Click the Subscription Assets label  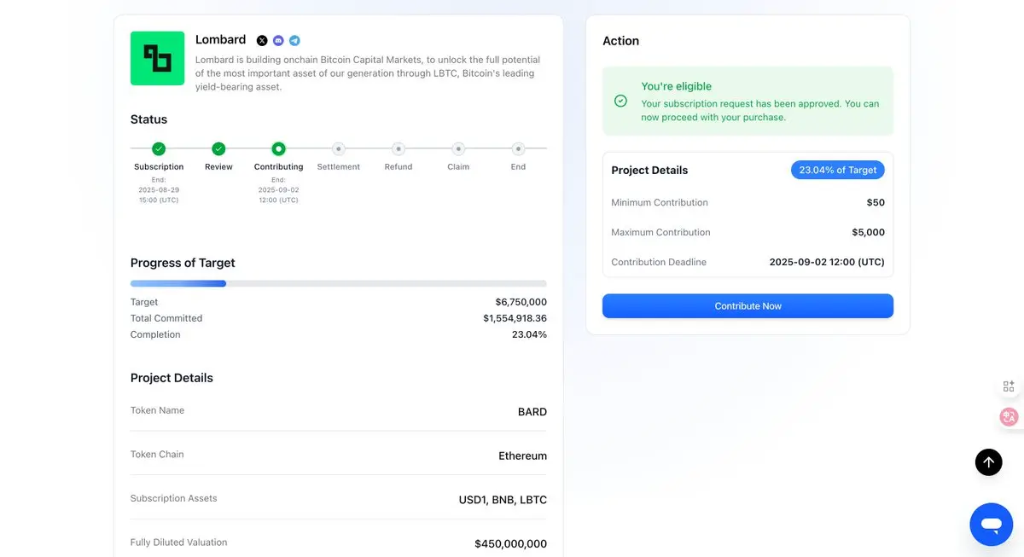point(174,498)
